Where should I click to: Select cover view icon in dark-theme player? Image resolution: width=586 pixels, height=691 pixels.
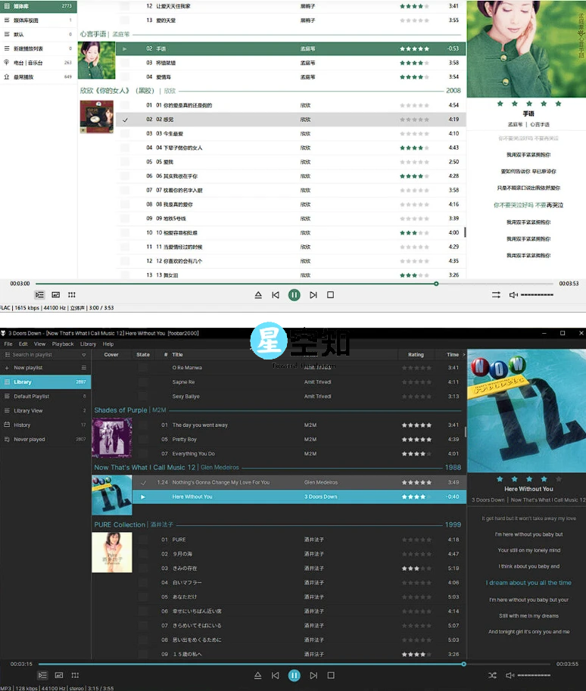point(58,675)
